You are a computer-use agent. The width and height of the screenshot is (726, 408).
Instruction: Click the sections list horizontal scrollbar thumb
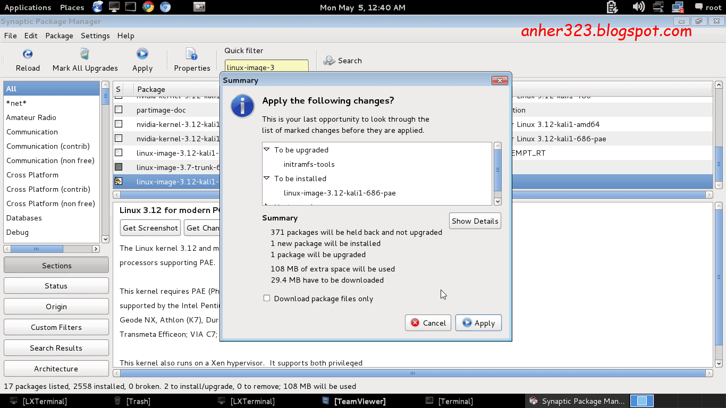[37, 249]
